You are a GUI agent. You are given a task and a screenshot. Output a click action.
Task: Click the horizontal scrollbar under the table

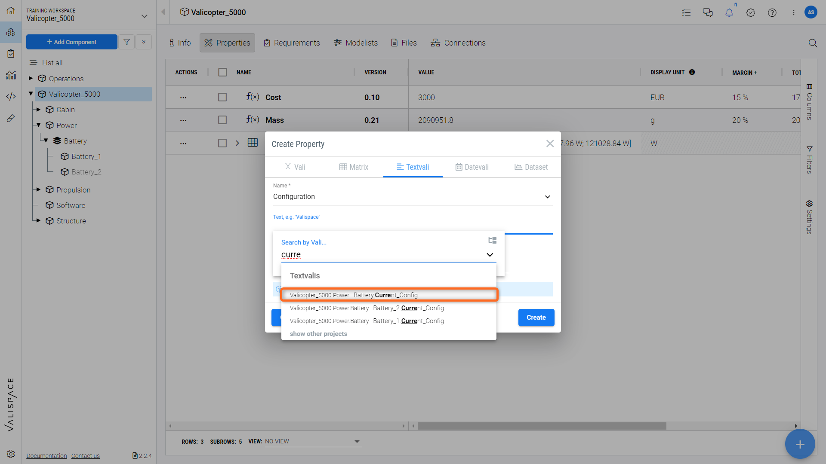coord(542,426)
